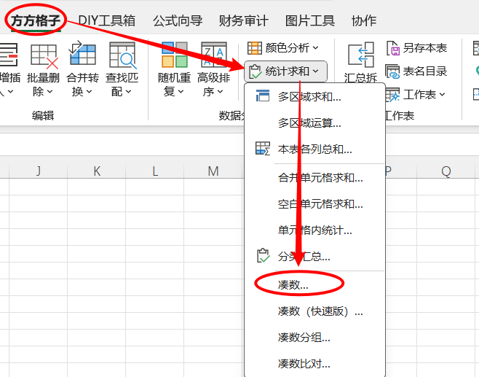
Task: Expand the 随机重复 dropdown arrow
Action: tap(181, 91)
